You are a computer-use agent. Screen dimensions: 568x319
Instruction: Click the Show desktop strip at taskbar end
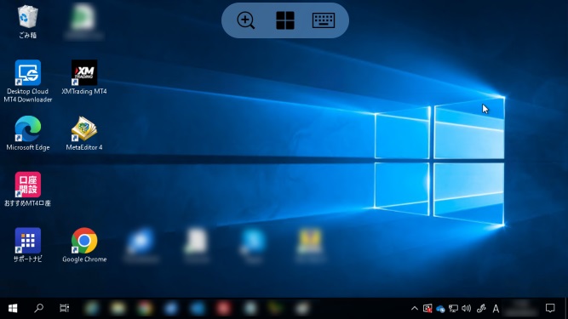coord(566,309)
